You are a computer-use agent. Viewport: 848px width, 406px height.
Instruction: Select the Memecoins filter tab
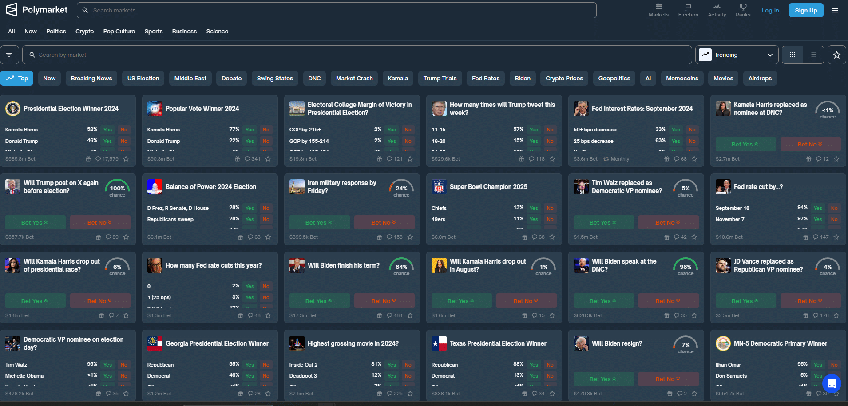[x=682, y=79]
